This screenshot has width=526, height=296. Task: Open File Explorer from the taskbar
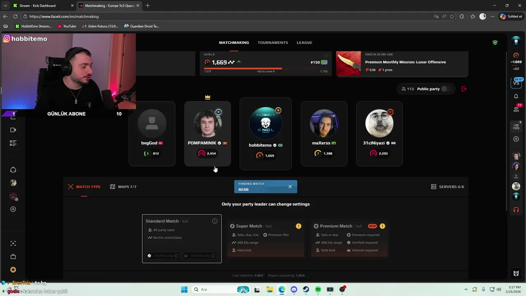tap(270, 289)
